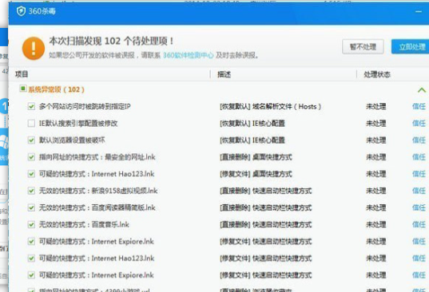Screen dimensions: 429x292
Task: Click 信任 for 默认浏览器设置被破坏
Action: click(x=419, y=140)
